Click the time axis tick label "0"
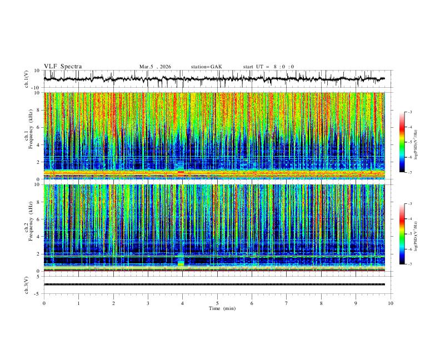440x340 pixels. pyautogui.click(x=44, y=303)
